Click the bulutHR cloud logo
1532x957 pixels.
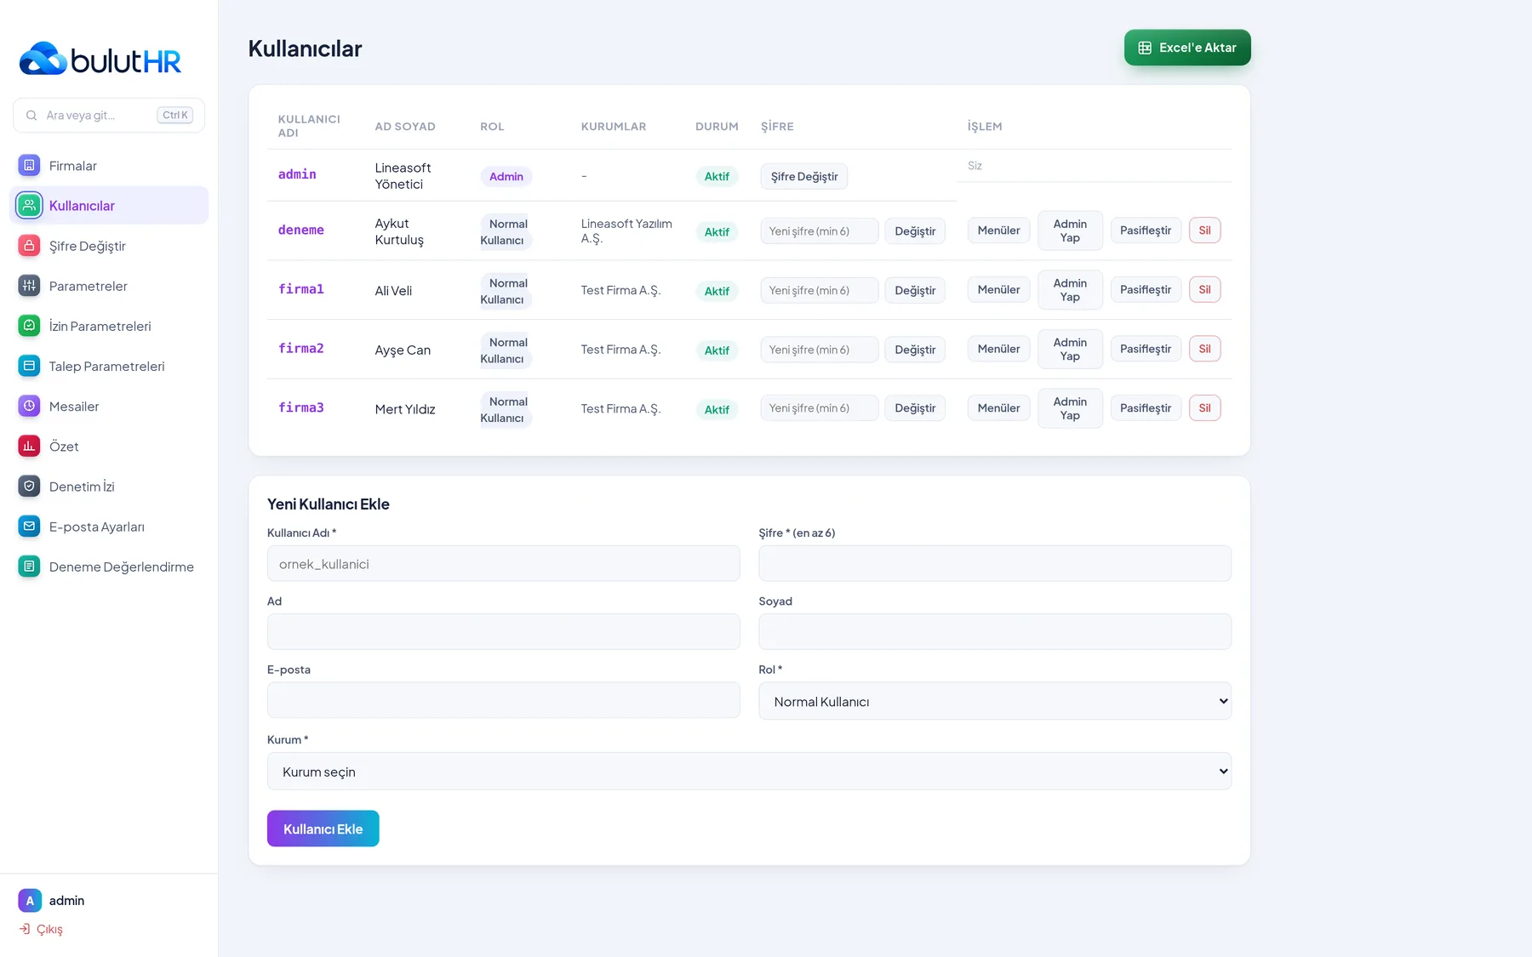[x=43, y=59]
